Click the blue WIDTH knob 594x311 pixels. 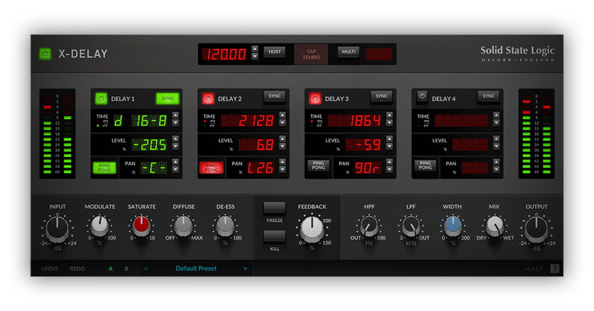click(x=452, y=226)
